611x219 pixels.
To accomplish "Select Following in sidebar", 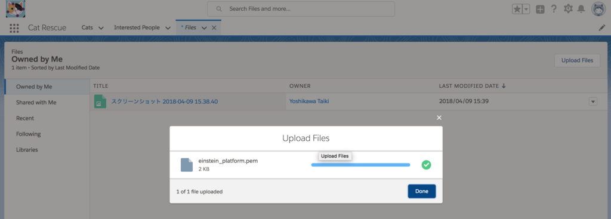I will pyautogui.click(x=47, y=134).
